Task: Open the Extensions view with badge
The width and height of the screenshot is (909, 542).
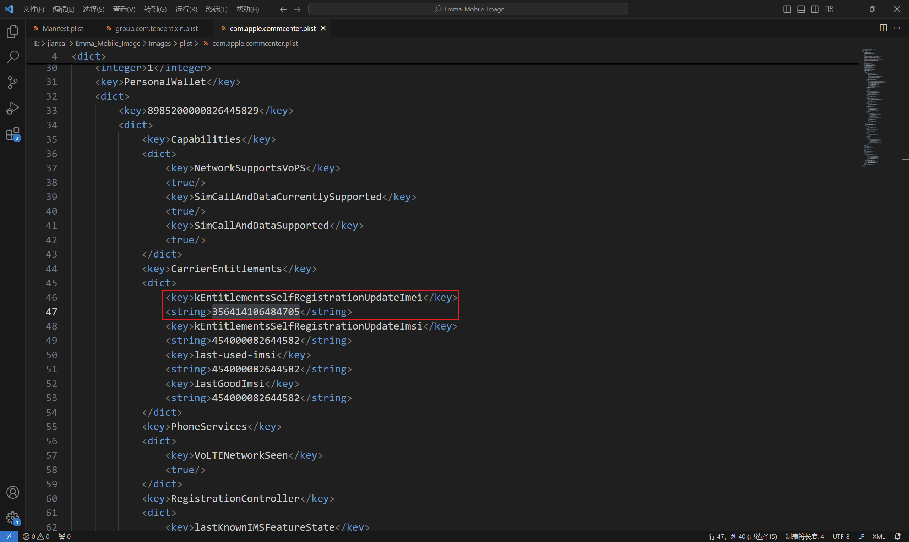Action: tap(13, 134)
